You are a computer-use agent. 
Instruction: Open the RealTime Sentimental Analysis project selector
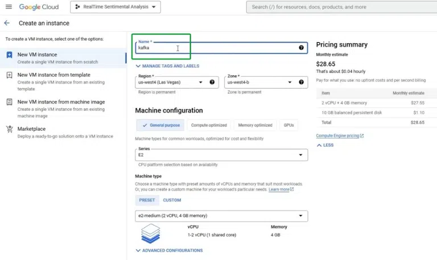[116, 7]
